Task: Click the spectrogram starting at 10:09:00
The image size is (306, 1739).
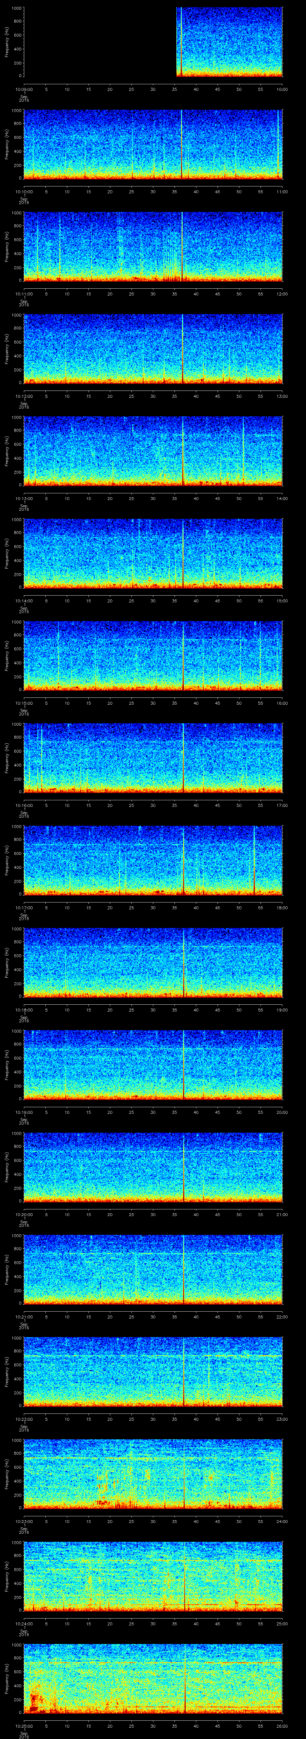Action: click(x=153, y=42)
